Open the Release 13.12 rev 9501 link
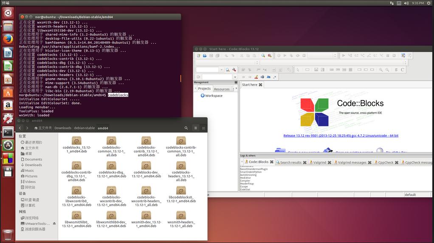Screen dimensions: 434x243 pyautogui.click(x=341, y=135)
